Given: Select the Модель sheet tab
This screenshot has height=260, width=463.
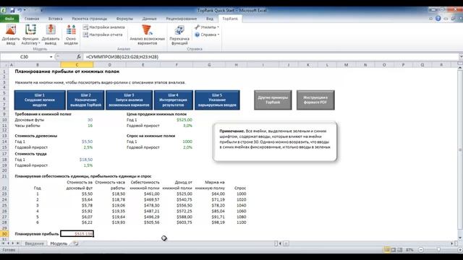Looking at the screenshot, I should coord(59,243).
